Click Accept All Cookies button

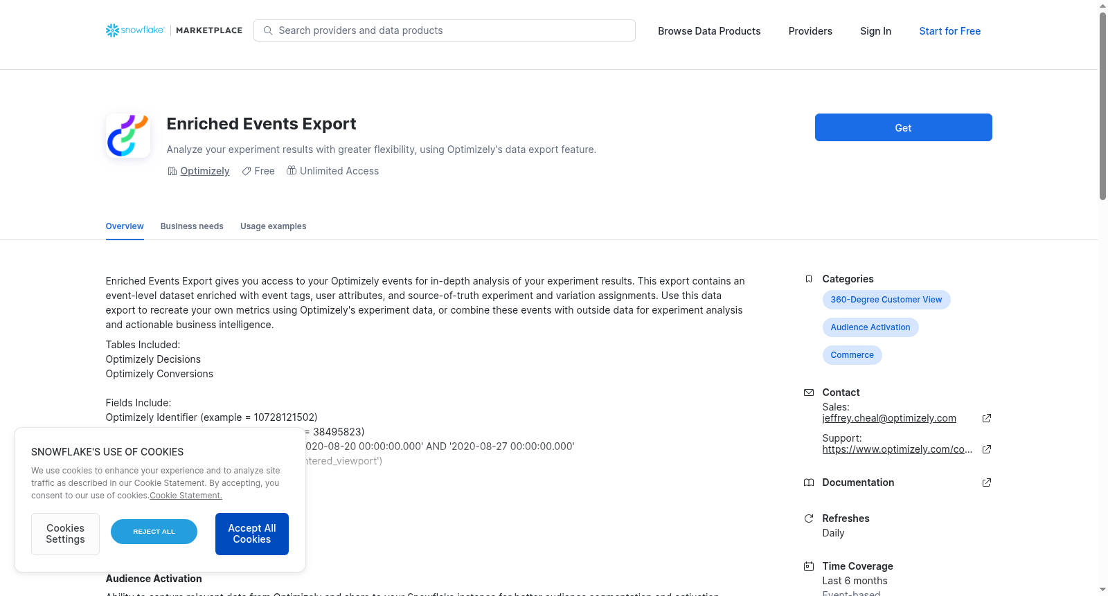click(x=252, y=534)
